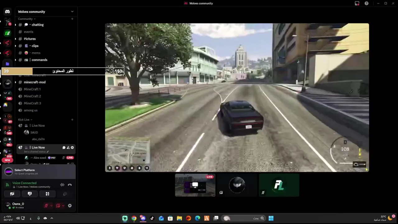Open the purple server folder icon

(x=7, y=64)
